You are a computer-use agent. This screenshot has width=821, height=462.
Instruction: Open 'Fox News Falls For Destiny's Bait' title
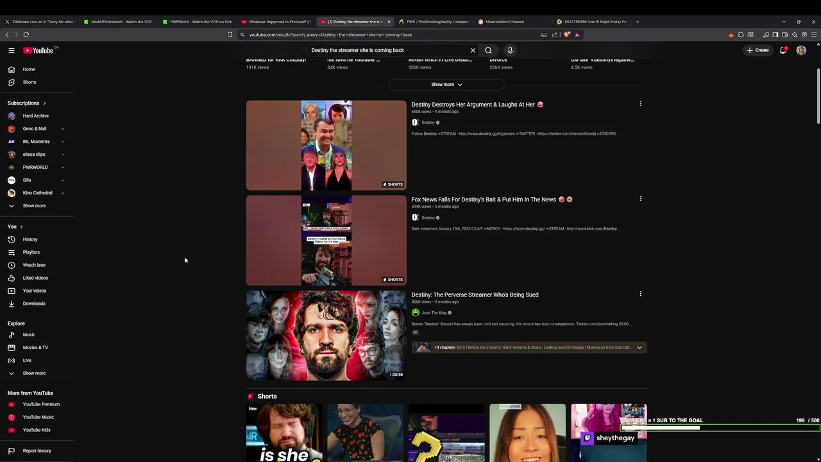click(x=492, y=200)
